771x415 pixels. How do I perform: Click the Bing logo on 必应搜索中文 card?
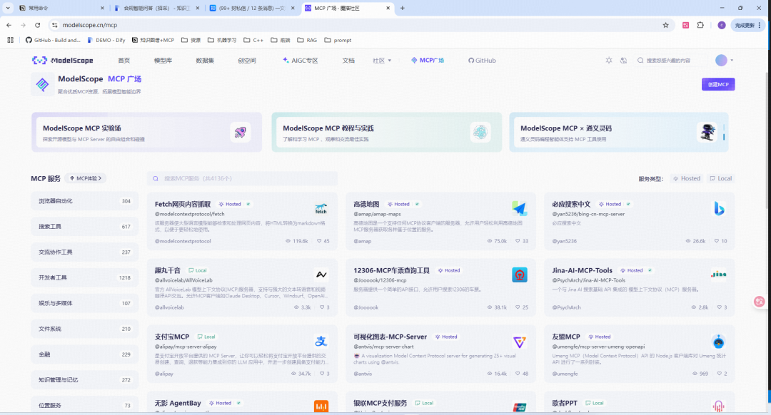[x=718, y=209]
